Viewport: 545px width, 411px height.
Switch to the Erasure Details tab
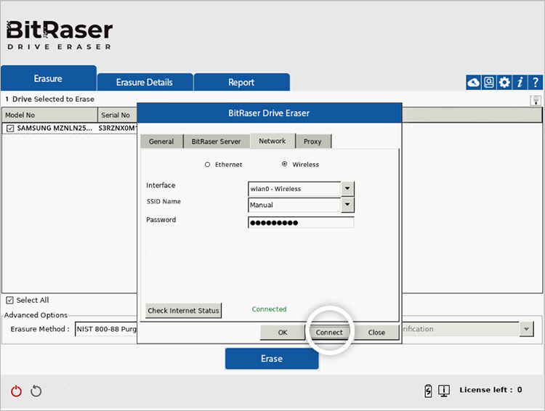[145, 82]
